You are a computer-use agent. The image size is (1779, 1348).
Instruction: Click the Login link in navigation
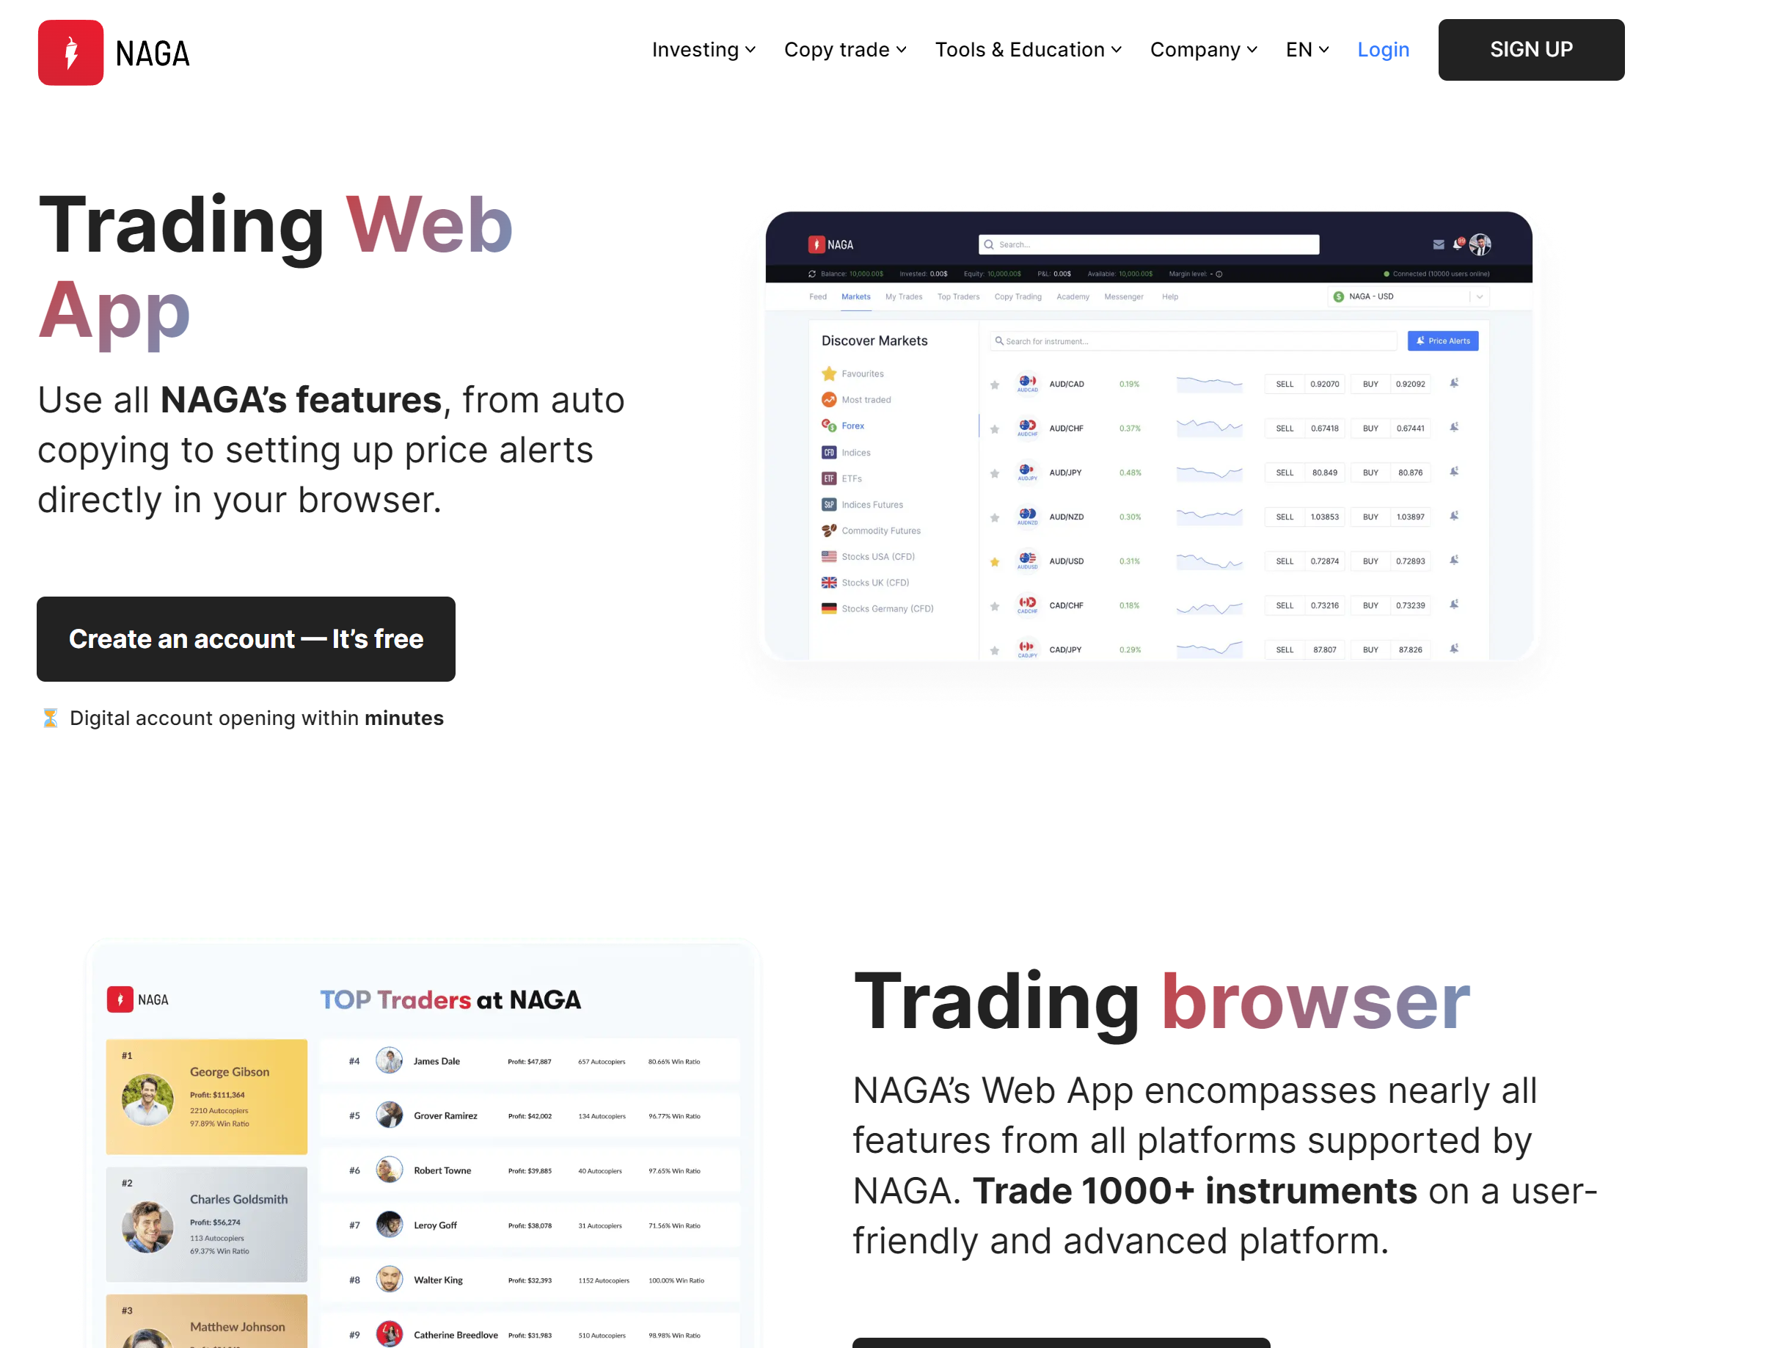1383,50
